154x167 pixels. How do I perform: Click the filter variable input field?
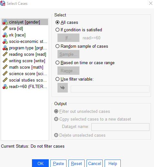(110, 89)
